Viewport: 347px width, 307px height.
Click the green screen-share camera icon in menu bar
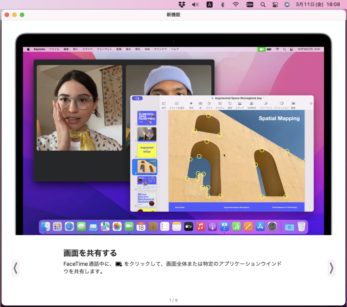(261, 49)
